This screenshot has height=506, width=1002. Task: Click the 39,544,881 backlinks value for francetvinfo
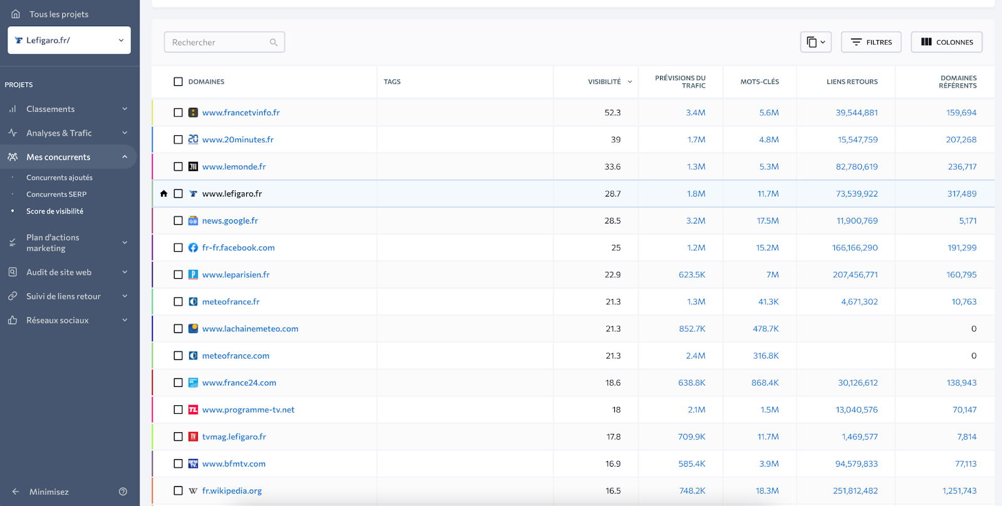click(857, 113)
